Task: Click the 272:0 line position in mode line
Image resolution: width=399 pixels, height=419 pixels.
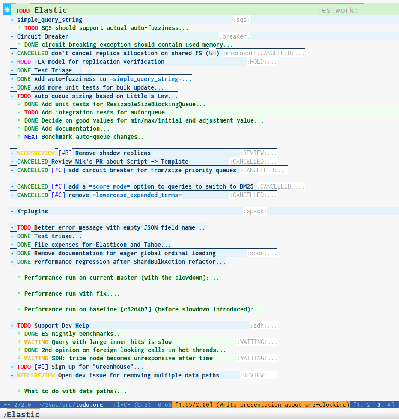Action: pos(22,404)
